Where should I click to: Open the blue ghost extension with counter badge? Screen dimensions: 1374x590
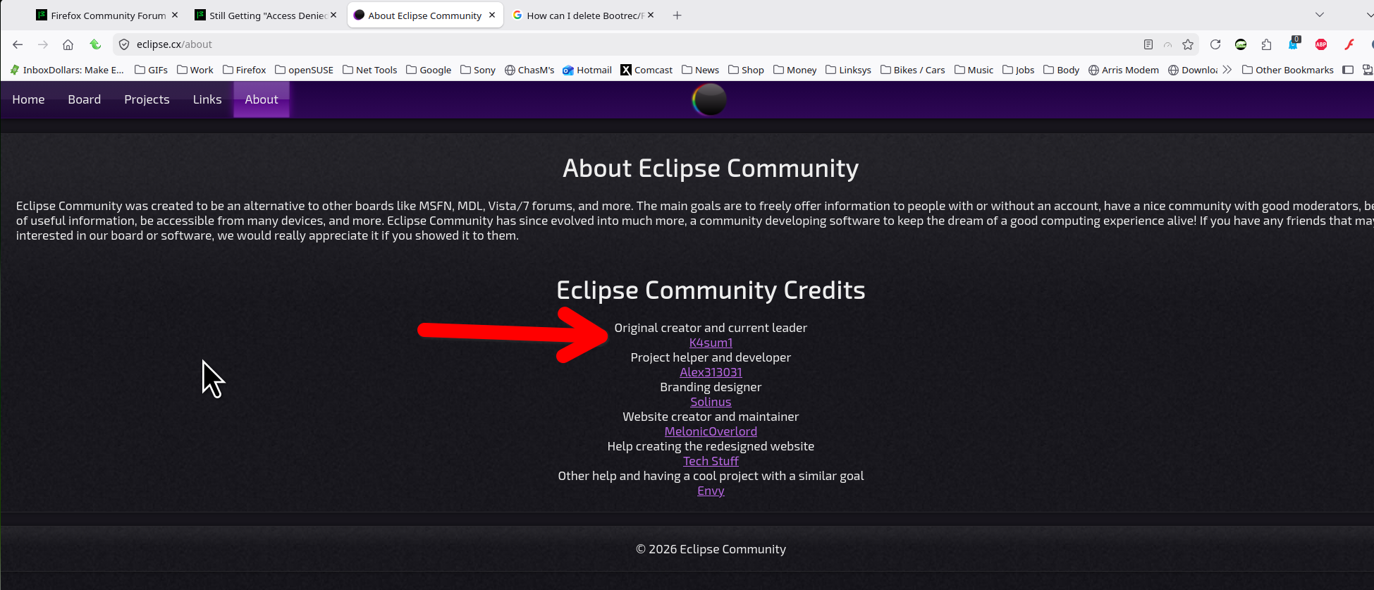[x=1294, y=44]
